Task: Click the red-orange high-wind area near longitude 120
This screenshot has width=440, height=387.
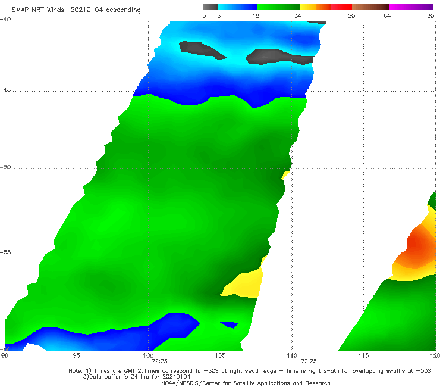Action: pos(418,247)
